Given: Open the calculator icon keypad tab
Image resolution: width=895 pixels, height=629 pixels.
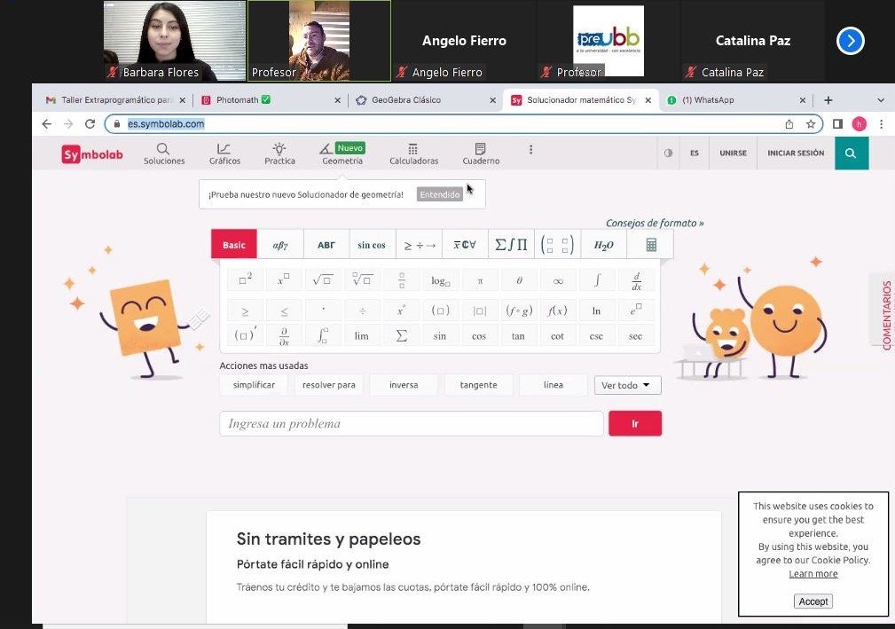Looking at the screenshot, I should 651,245.
